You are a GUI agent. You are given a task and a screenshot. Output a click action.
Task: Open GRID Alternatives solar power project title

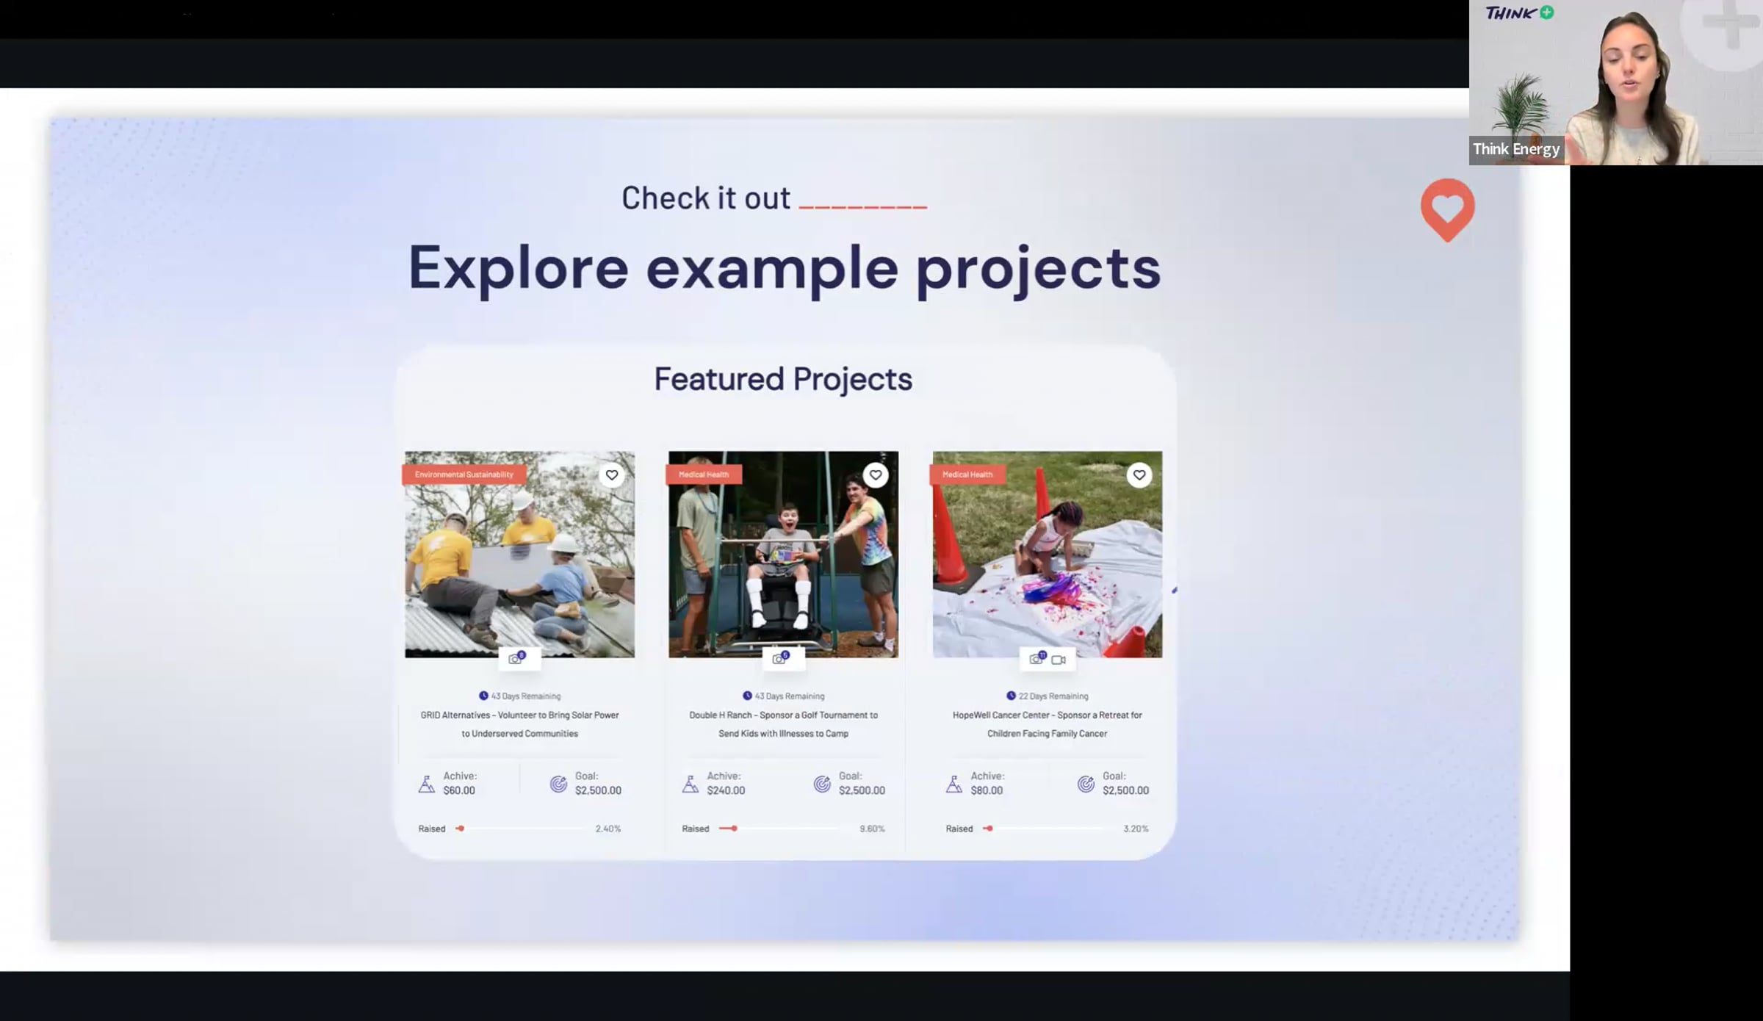coord(519,724)
